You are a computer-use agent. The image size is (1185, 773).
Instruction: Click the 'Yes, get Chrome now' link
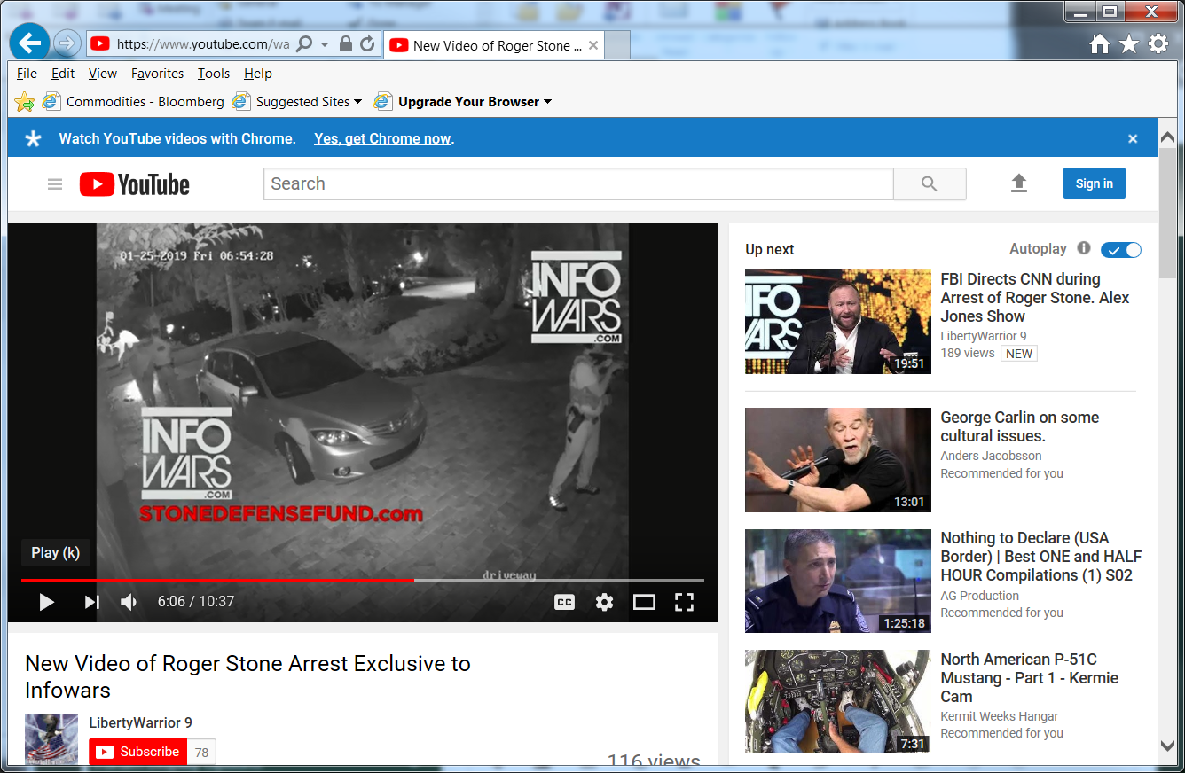382,138
